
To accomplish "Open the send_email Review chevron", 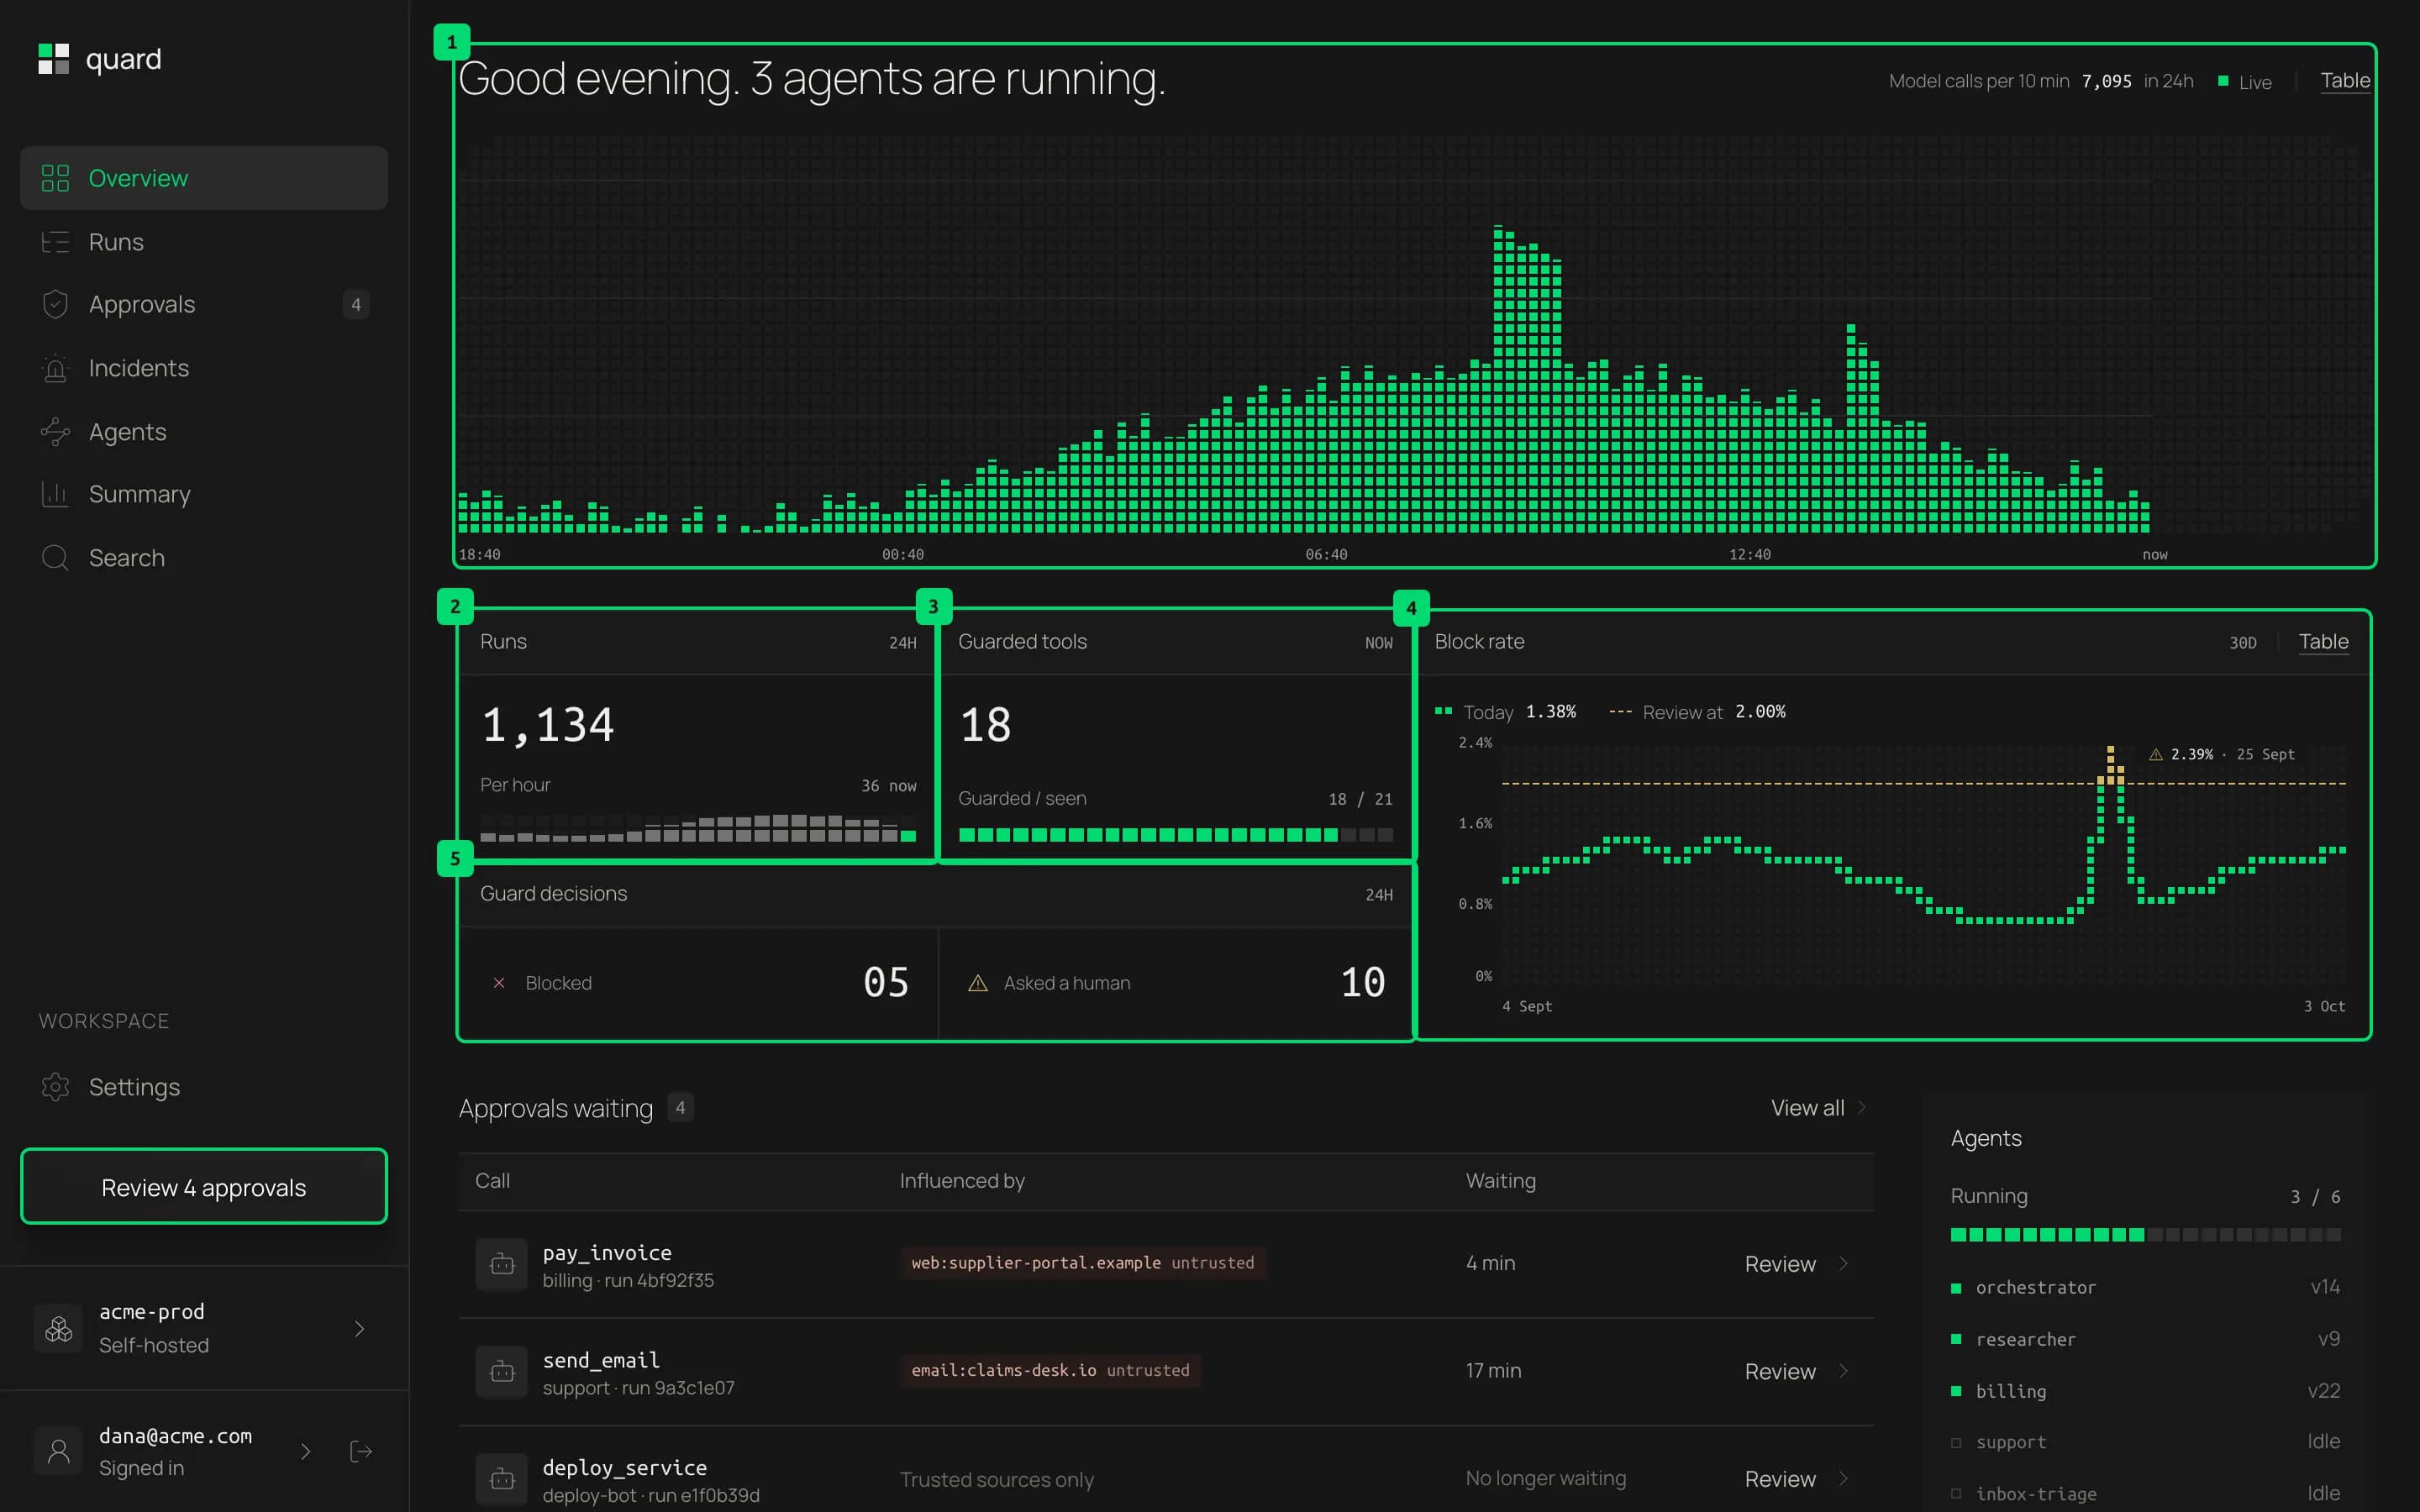I will tap(1843, 1371).
